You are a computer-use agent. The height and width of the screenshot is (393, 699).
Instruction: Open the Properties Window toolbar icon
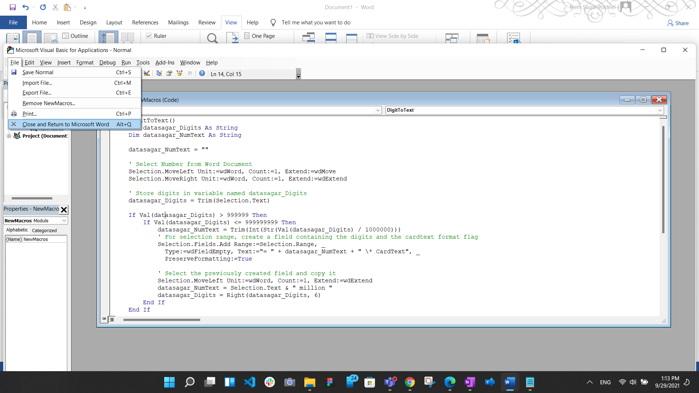(169, 74)
